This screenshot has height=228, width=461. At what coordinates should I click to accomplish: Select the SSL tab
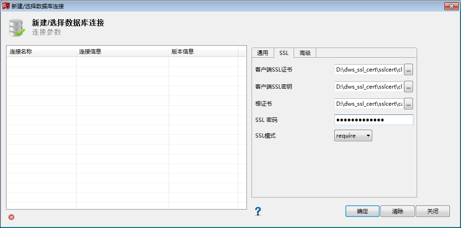pyautogui.click(x=284, y=53)
